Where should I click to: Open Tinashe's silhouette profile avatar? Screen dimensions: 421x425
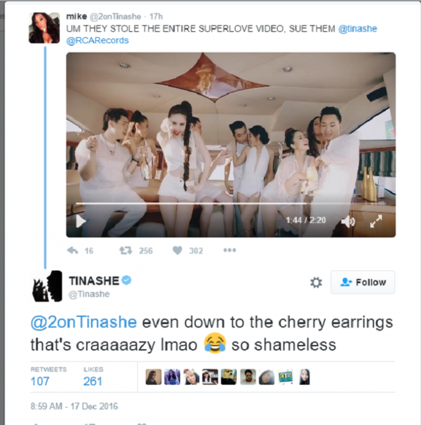47,286
